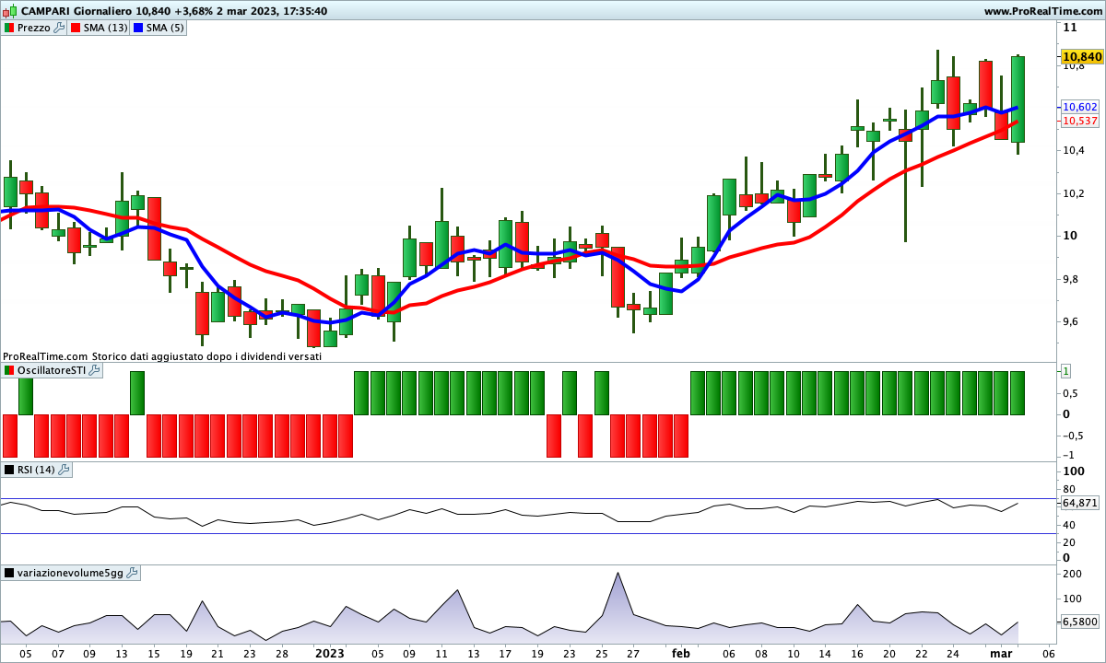Select the OscillatoreSTI indicator label
The width and height of the screenshot is (1106, 663).
(x=52, y=370)
